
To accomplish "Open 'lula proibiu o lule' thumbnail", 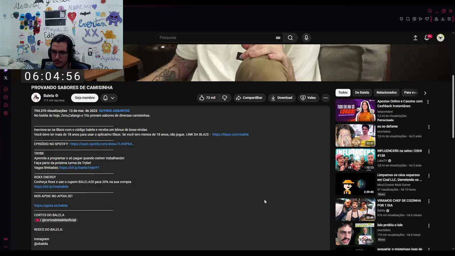I will click(x=355, y=234).
